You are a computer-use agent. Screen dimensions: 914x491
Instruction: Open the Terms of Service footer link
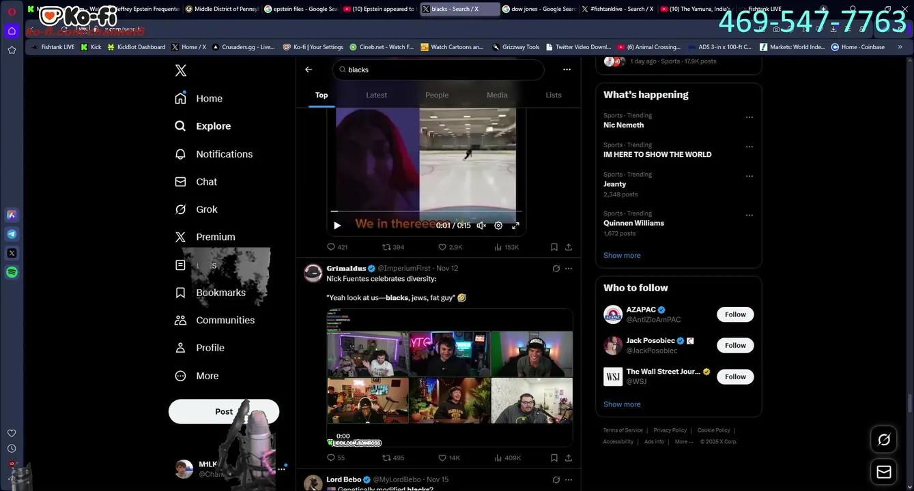click(623, 430)
